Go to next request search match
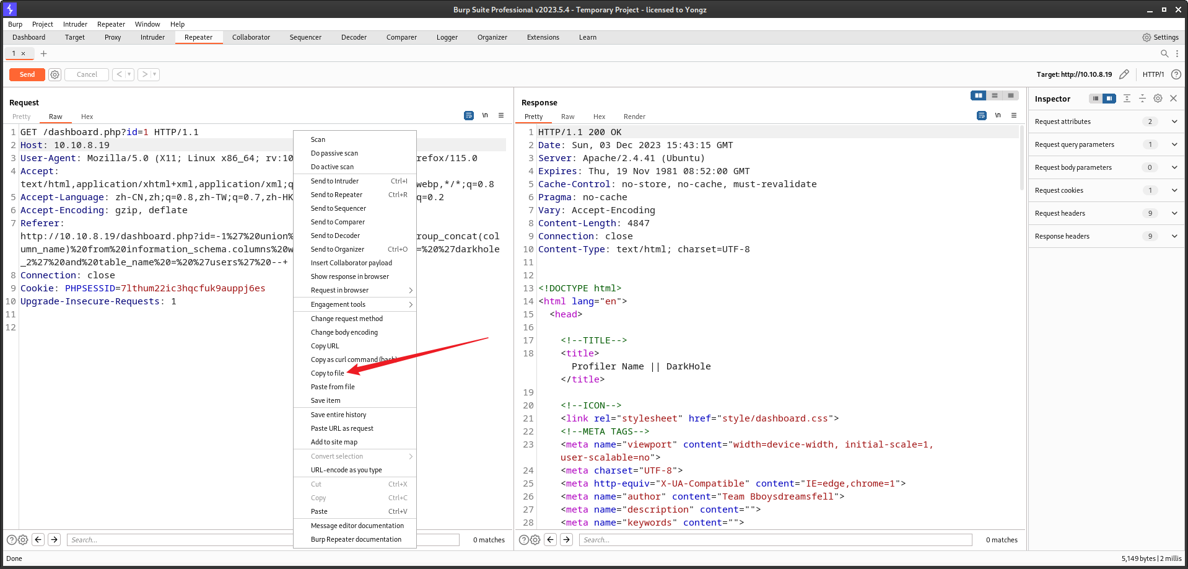This screenshot has height=569, width=1188. (55, 540)
